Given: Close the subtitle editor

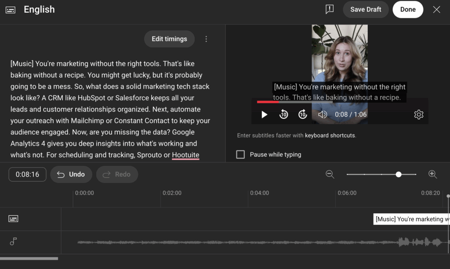Looking at the screenshot, I should (x=436, y=10).
